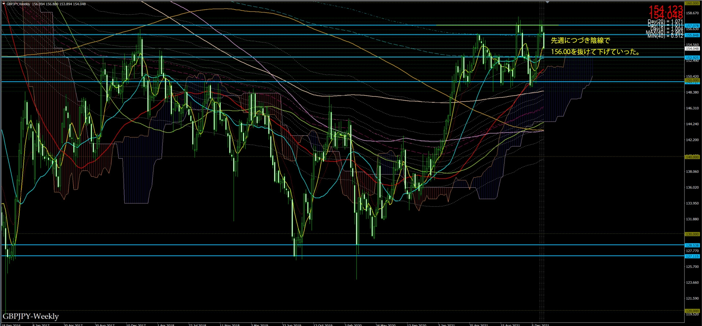Click the blue 157.078 price tag

(x=692, y=26)
